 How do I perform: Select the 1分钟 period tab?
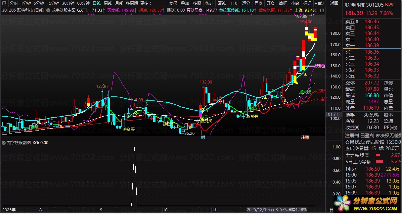pyautogui.click(x=26, y=3)
